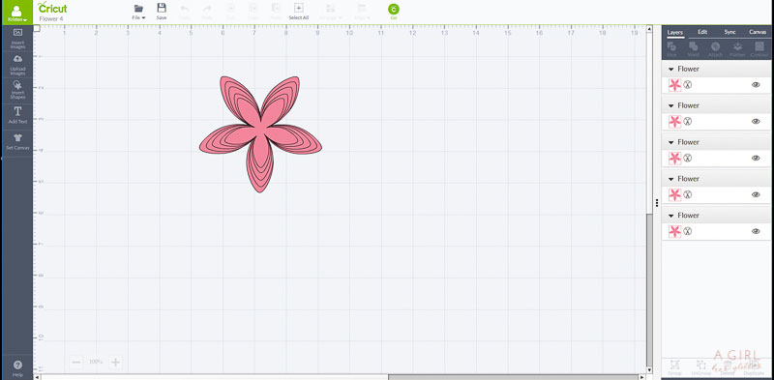Open the Insert Shapes tool
The height and width of the screenshot is (380, 774).
point(17,90)
